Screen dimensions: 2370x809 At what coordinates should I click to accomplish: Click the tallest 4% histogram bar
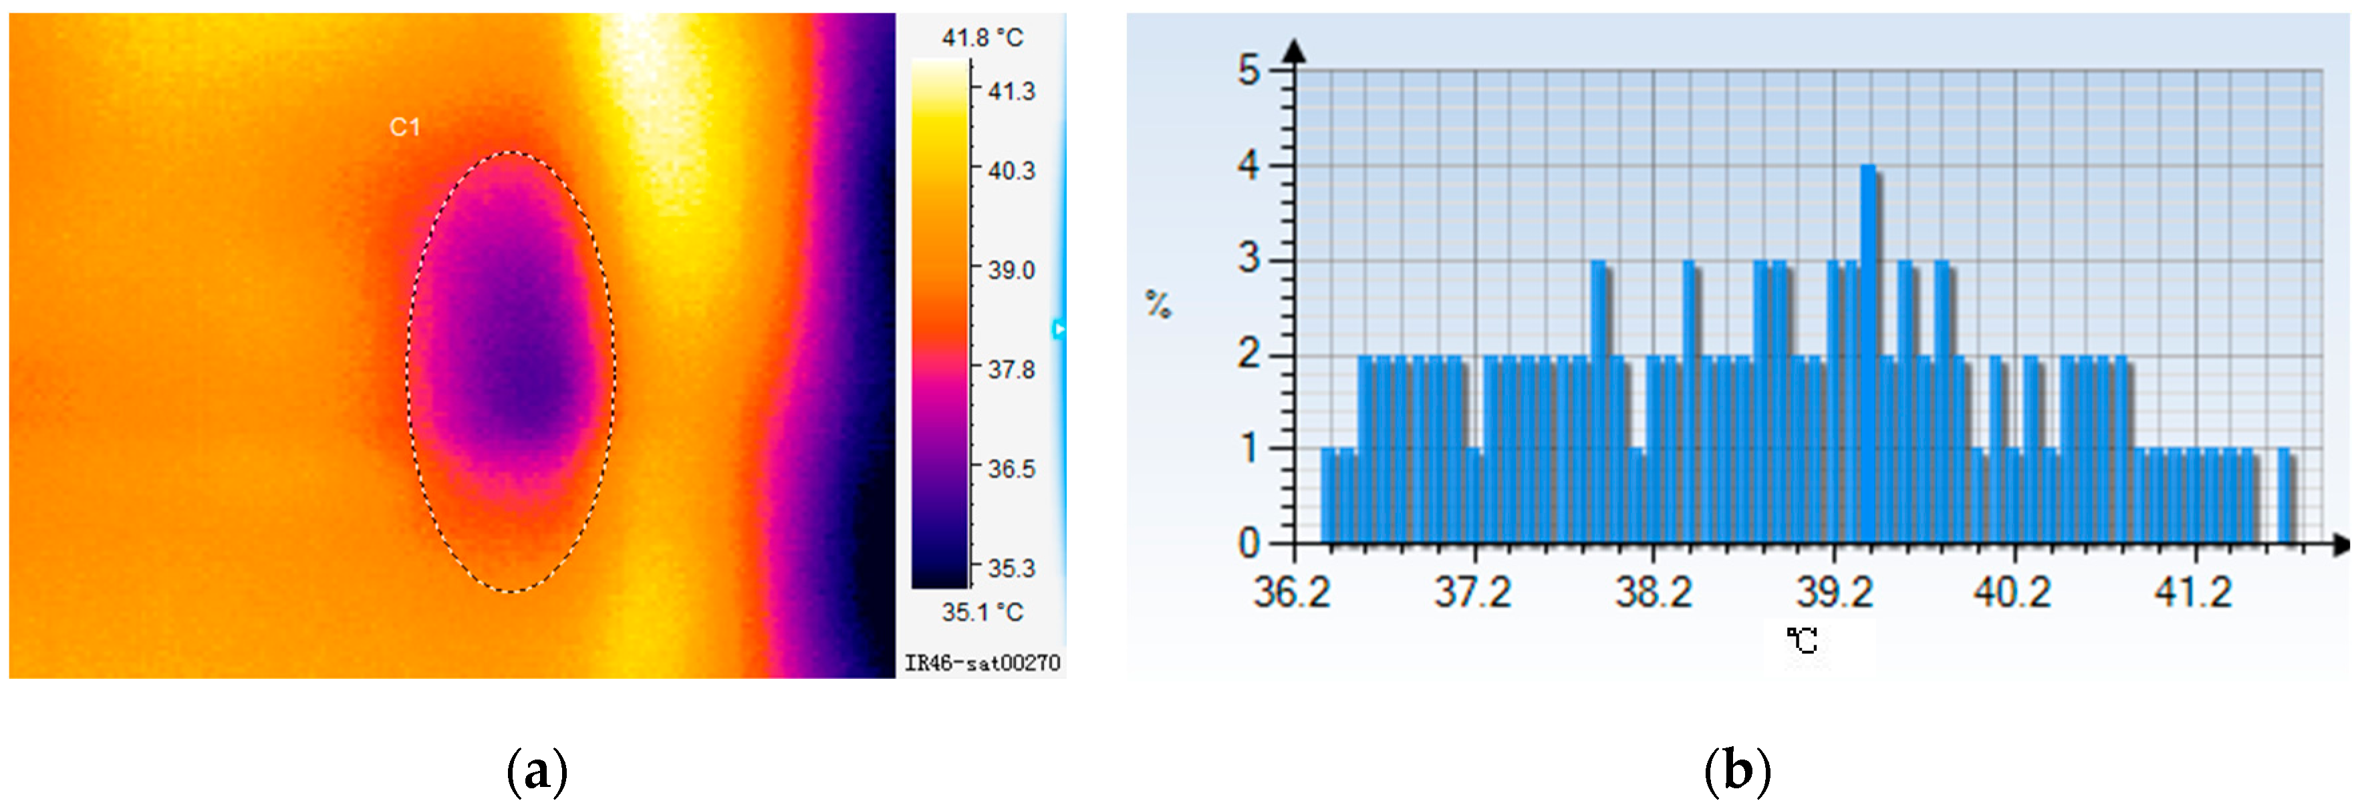pos(1869,354)
